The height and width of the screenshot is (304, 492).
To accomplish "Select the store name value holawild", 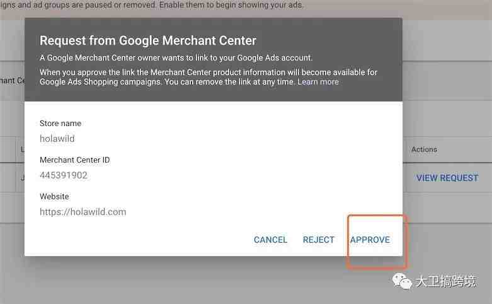I will coord(57,139).
